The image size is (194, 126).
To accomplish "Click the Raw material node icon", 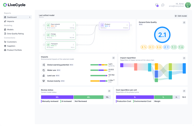I will coord(48,25).
